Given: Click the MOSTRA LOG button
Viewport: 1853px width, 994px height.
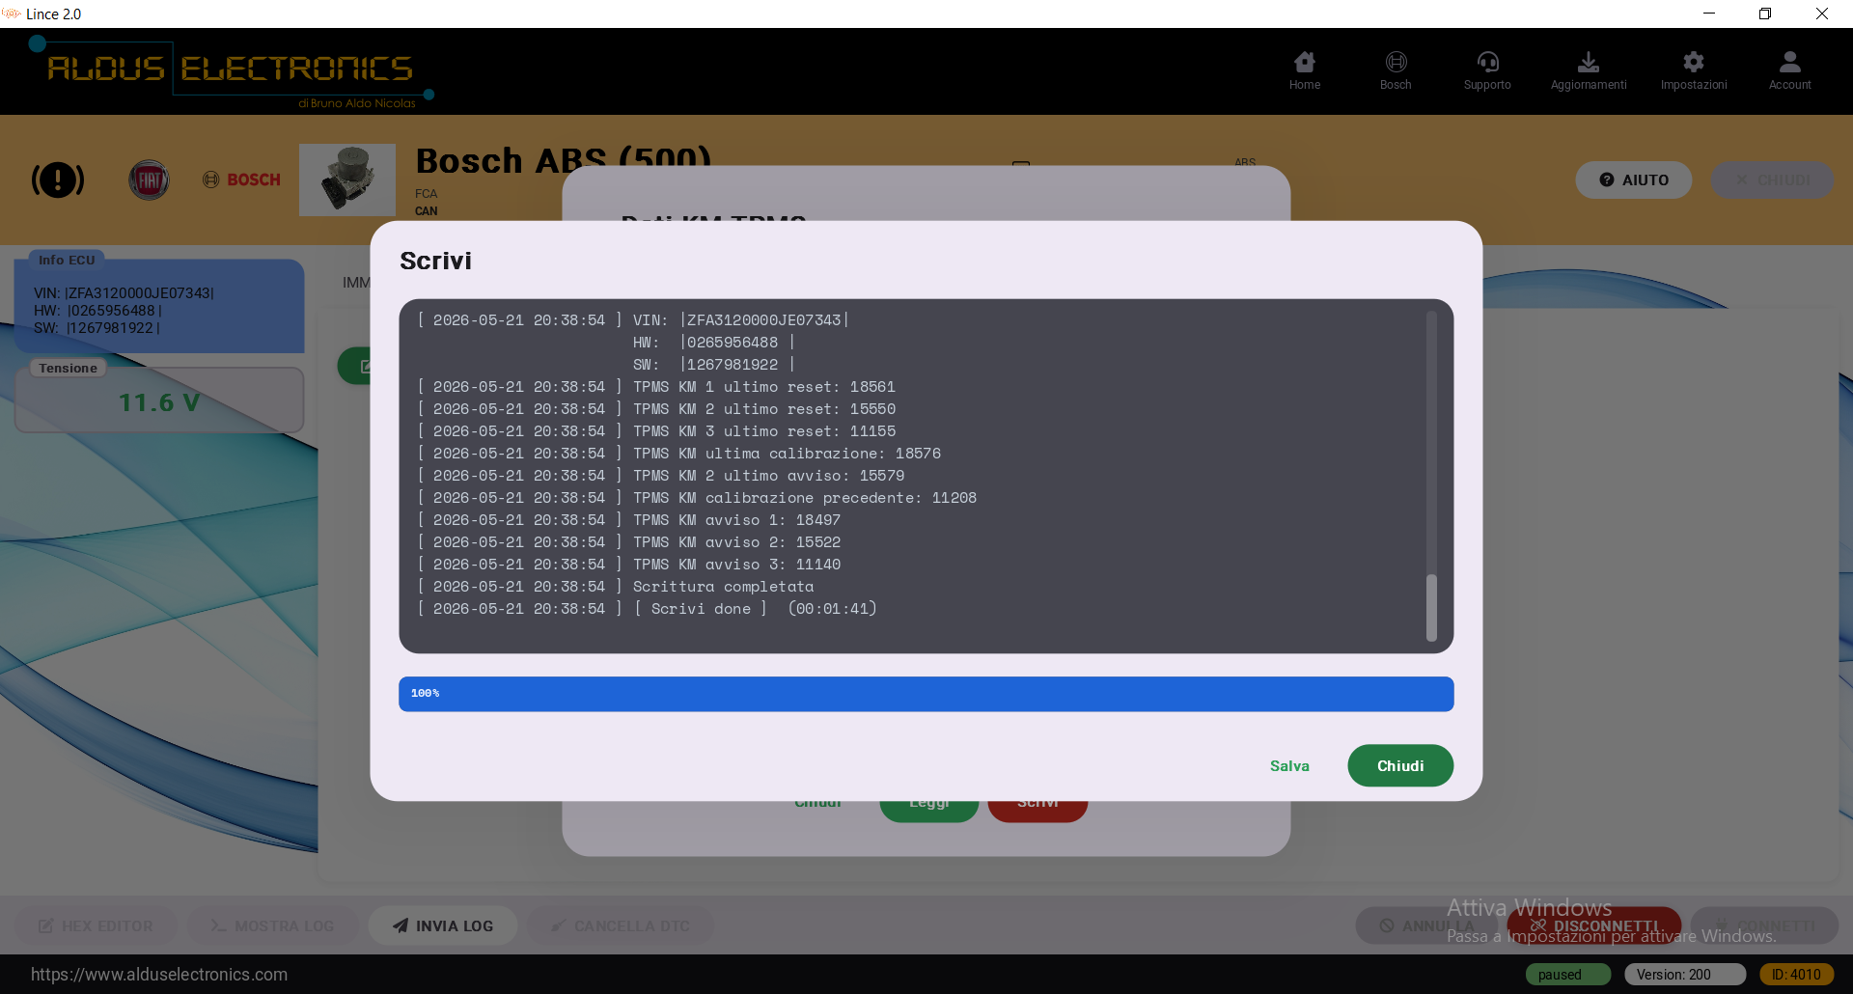Looking at the screenshot, I should coord(273,925).
